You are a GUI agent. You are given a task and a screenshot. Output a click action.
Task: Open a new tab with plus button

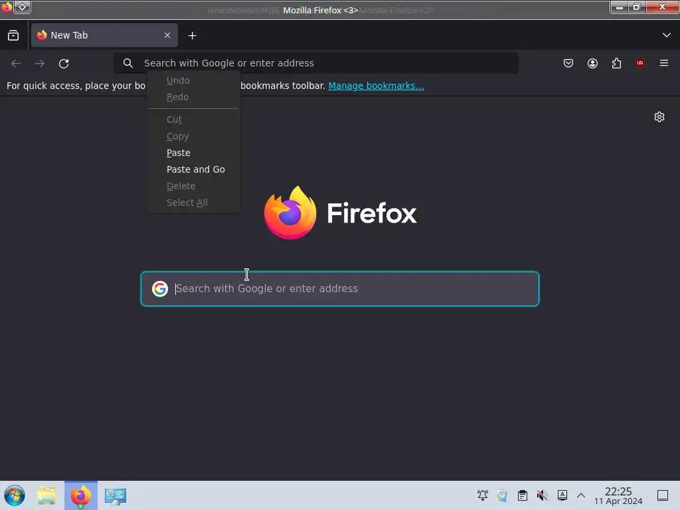(192, 36)
